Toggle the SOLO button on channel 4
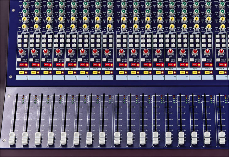Image resolution: width=229 pixels, height=157 pixels. tap(58, 72)
